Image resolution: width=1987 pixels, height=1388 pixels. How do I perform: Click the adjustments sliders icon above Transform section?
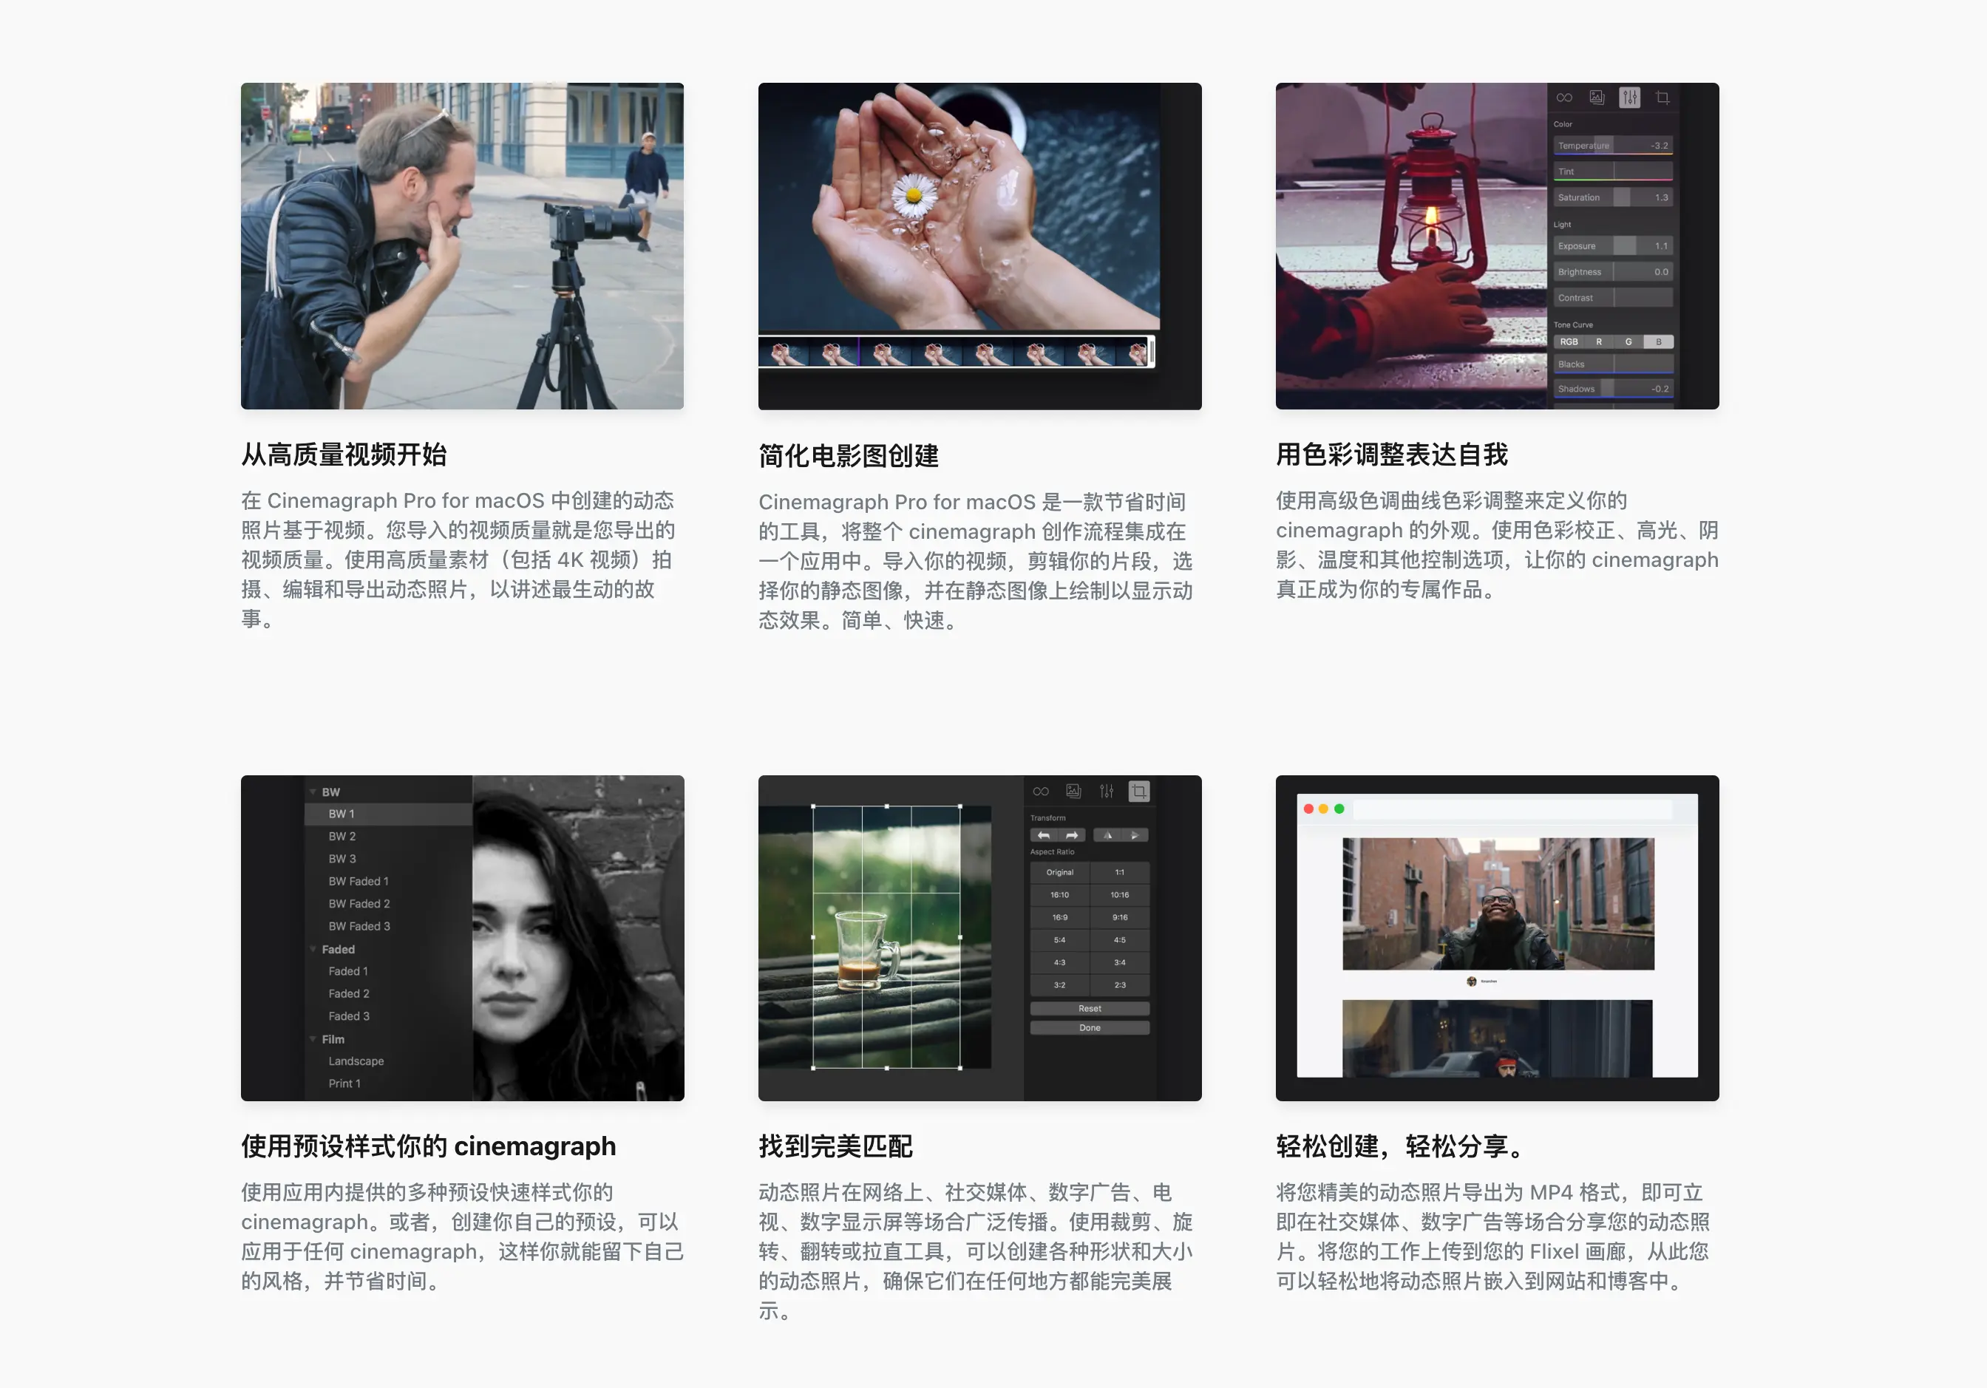tap(1106, 791)
